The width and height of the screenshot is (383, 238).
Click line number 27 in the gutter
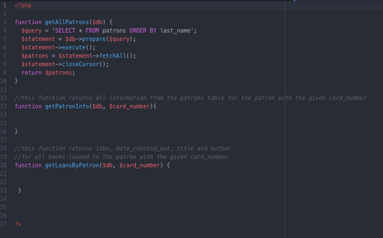coord(3,224)
